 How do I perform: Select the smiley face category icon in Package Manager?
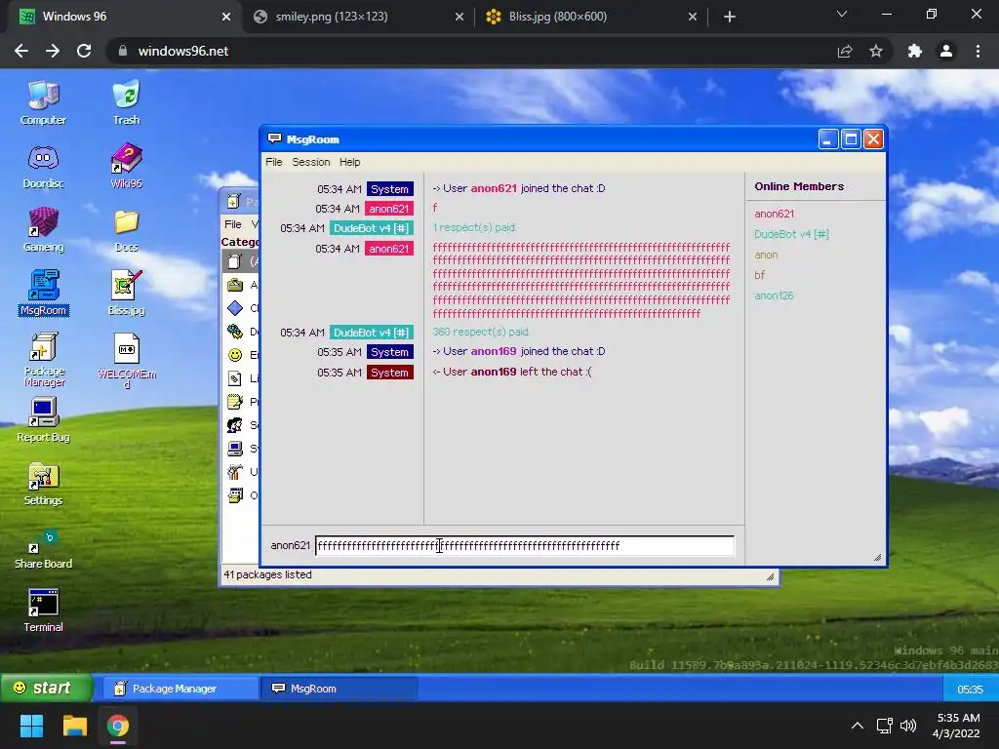pyautogui.click(x=235, y=355)
